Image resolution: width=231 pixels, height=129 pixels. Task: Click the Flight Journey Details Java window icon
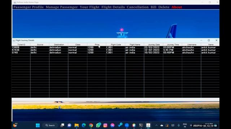click(x=14, y=40)
